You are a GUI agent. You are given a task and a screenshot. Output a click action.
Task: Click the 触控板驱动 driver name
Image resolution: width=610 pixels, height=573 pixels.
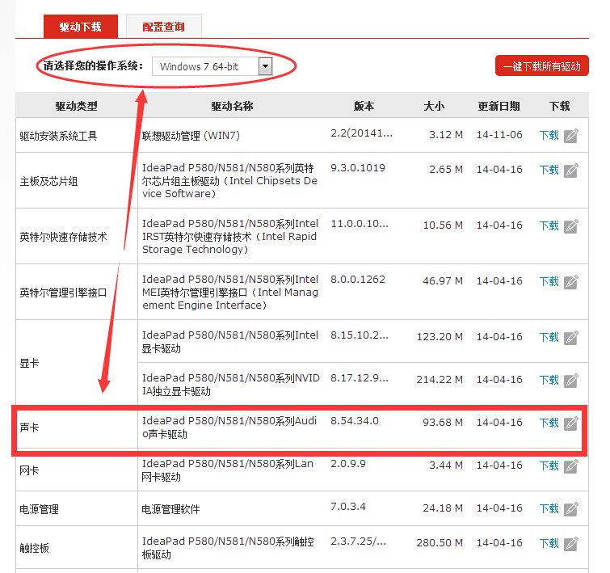228,548
